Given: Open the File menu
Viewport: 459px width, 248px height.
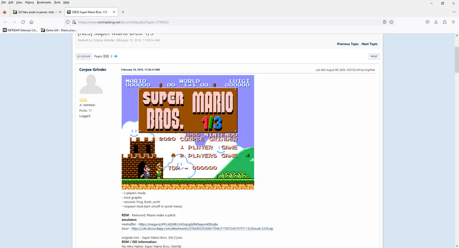Looking at the screenshot, I should (4, 3).
